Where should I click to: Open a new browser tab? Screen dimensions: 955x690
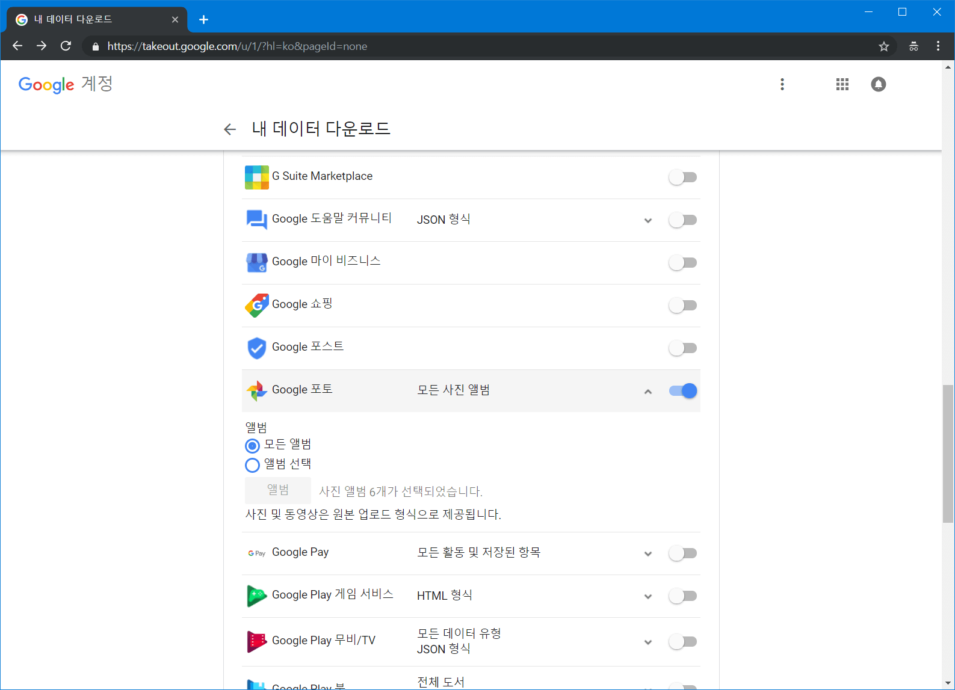coord(203,20)
